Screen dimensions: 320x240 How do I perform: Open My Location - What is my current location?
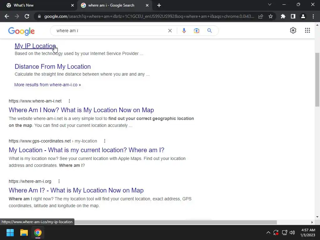click(x=87, y=150)
